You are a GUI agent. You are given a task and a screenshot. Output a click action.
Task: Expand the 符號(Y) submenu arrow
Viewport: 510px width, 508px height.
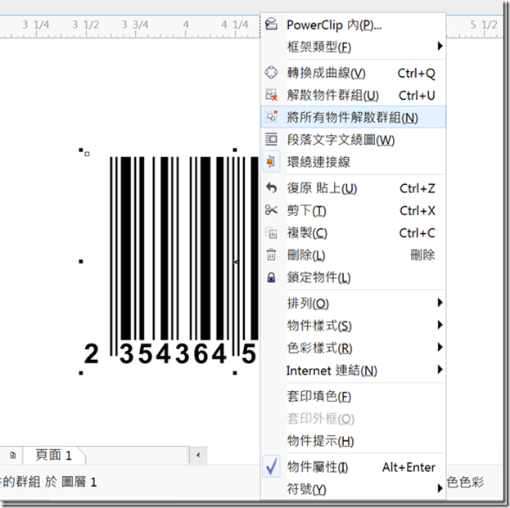(x=440, y=488)
